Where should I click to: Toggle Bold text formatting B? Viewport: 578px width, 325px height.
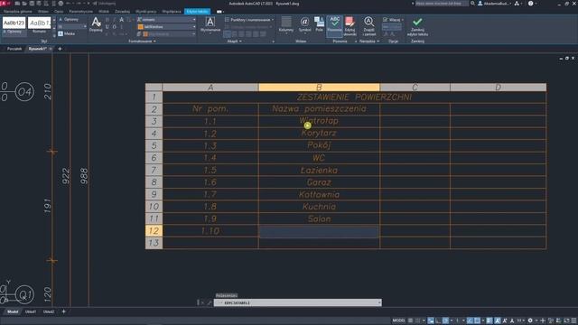pyautogui.click(x=107, y=20)
